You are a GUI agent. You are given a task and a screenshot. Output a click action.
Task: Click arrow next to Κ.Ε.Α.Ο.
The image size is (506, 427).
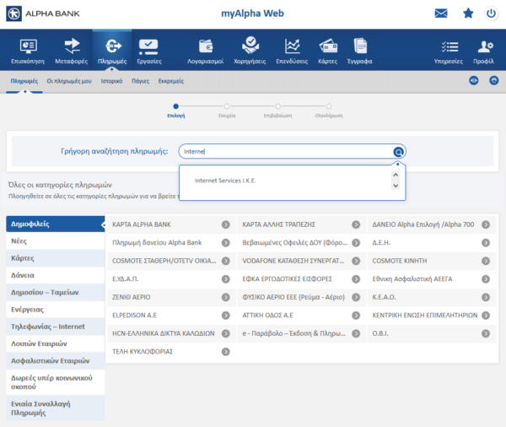[486, 297]
